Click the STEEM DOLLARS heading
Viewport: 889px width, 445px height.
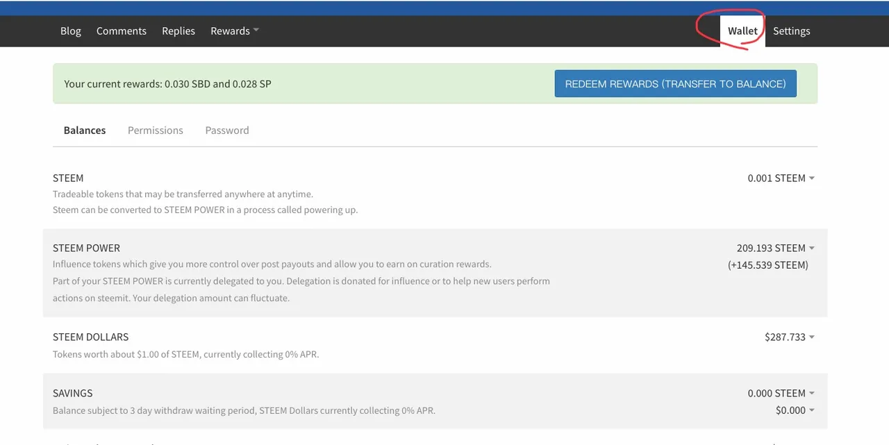pos(90,337)
